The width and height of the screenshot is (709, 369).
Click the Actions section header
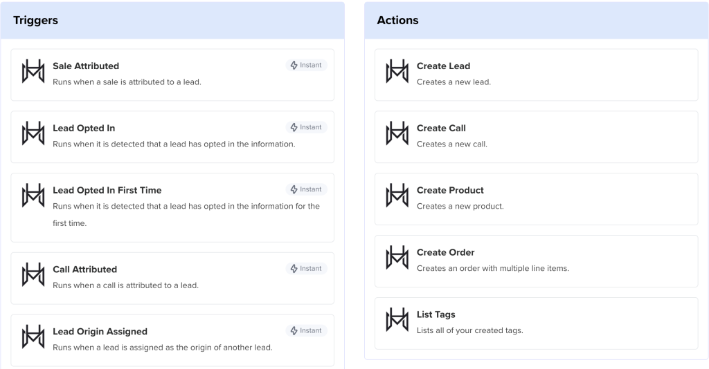click(397, 21)
